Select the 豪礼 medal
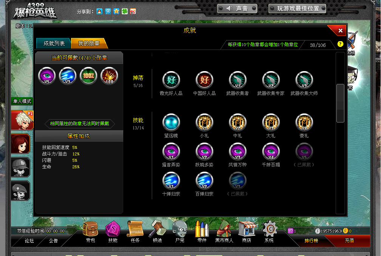Image resolution: width=381 pixels, height=256 pixels. (304, 122)
